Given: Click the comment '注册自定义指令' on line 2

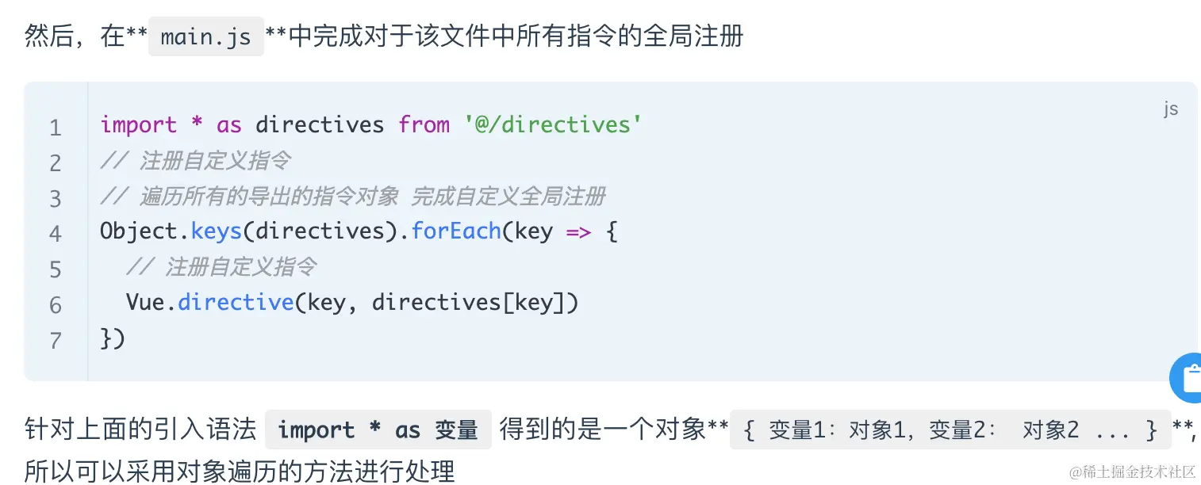Looking at the screenshot, I should tap(195, 161).
